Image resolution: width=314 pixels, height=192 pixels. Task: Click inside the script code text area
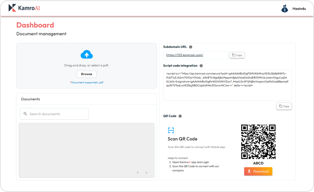click(x=227, y=85)
